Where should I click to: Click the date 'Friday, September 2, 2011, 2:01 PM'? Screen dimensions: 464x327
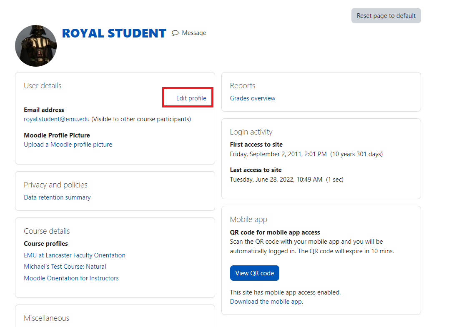(278, 154)
